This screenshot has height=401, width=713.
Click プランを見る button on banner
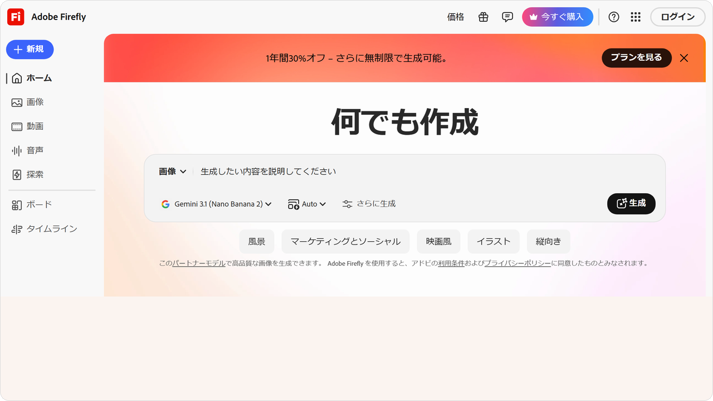click(637, 58)
